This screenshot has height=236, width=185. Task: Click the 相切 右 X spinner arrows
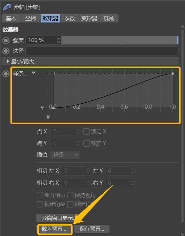click(x=88, y=183)
